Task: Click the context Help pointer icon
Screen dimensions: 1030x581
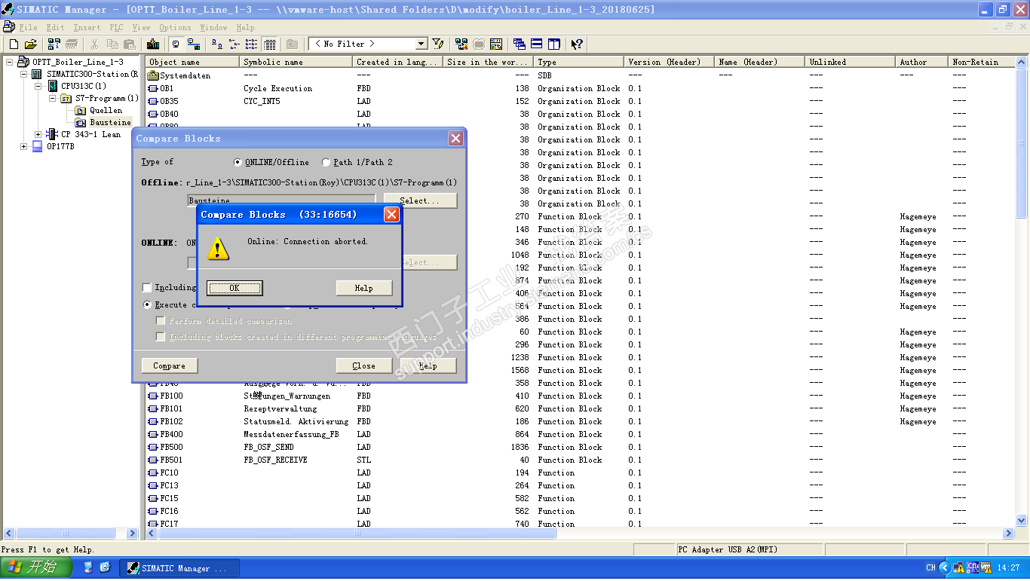Action: 578,44
